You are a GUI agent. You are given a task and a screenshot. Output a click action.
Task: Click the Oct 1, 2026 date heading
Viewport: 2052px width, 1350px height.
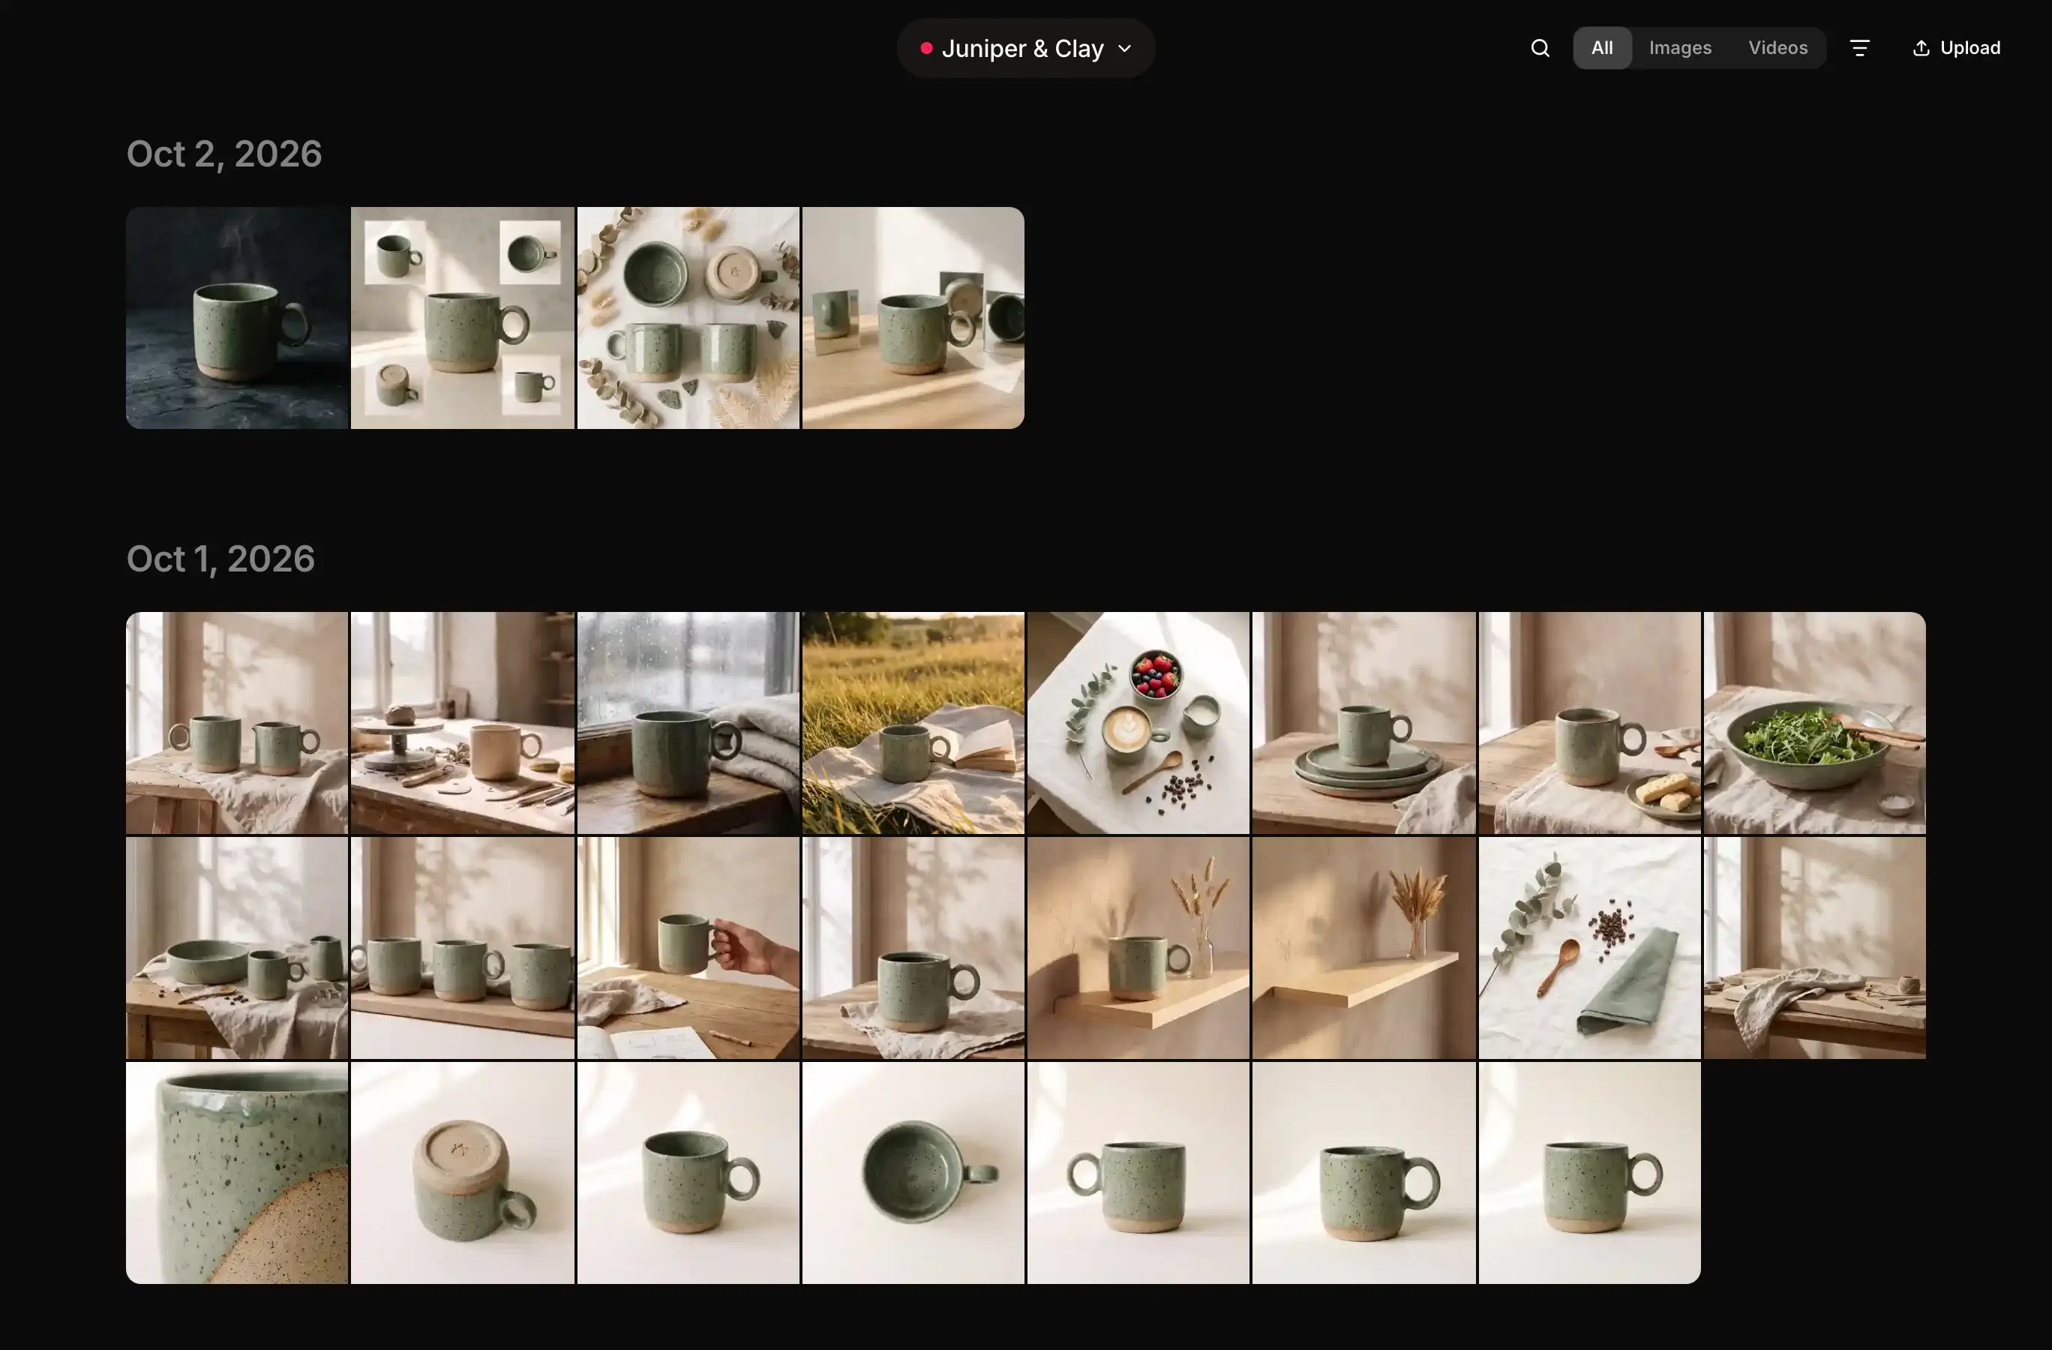tap(220, 559)
